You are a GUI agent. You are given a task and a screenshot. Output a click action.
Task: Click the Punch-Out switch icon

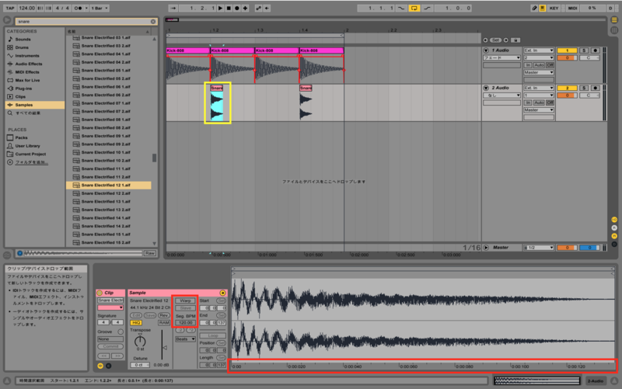point(427,8)
